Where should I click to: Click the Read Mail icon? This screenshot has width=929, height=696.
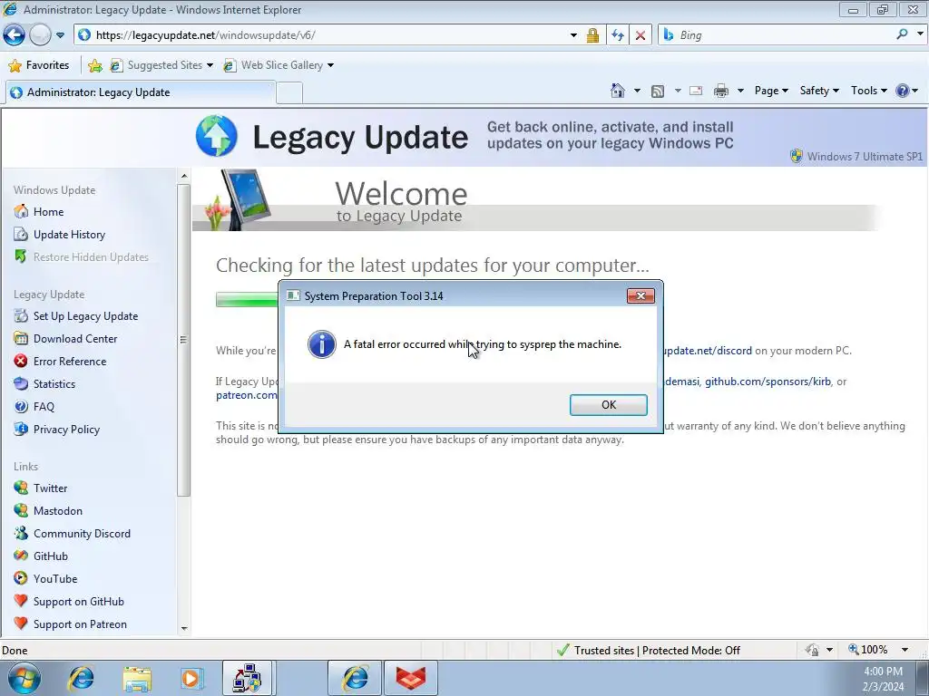click(696, 91)
